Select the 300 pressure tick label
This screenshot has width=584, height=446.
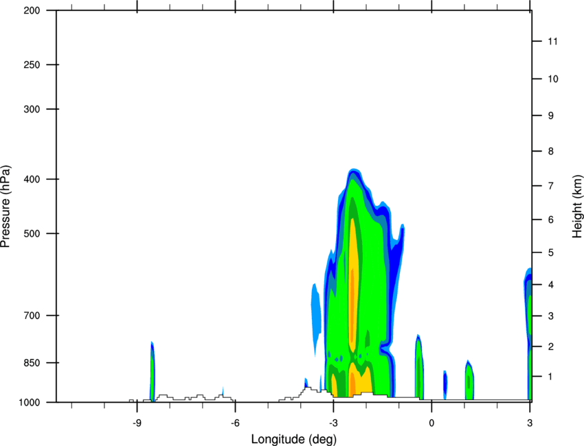click(32, 109)
